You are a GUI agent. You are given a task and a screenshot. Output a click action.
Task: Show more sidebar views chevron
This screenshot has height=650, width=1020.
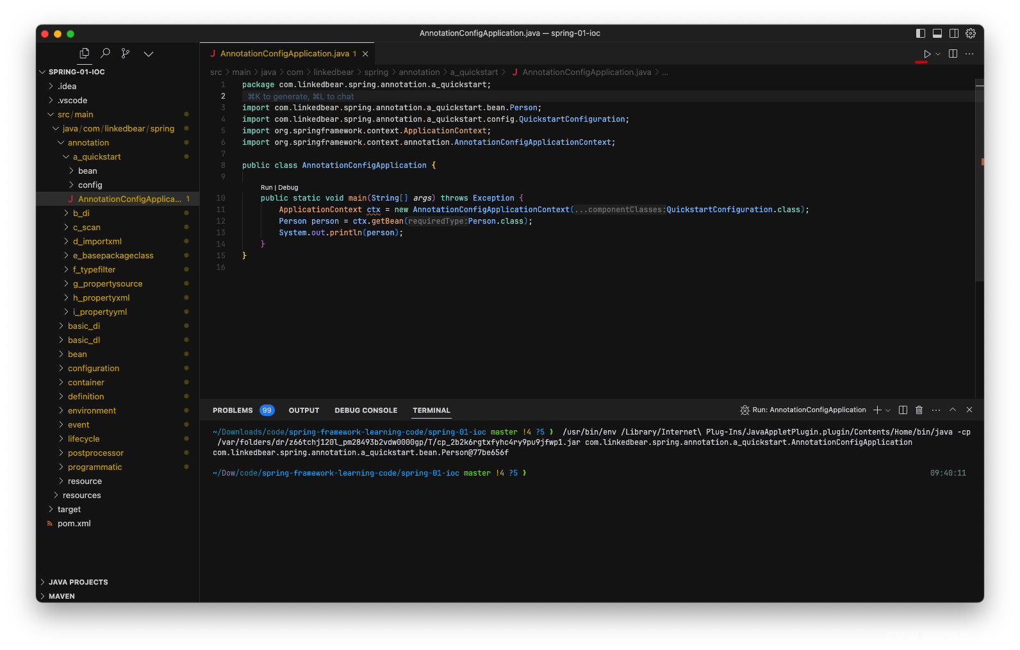point(149,54)
